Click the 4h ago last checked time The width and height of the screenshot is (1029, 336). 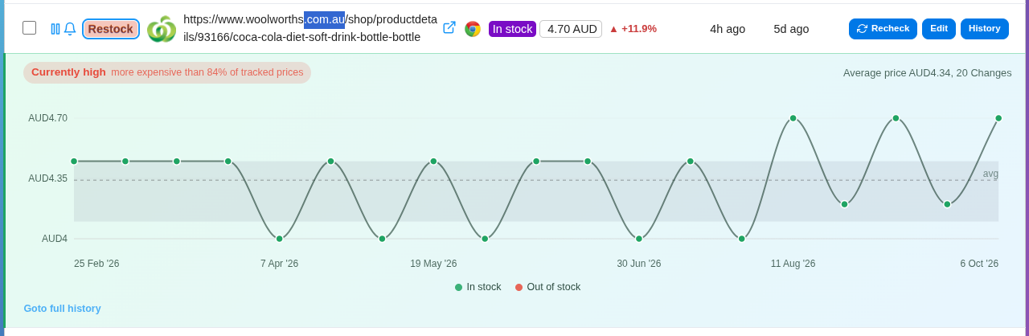728,29
